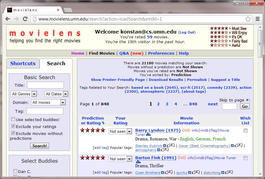Screen dimensions: 265x179
Task: Open a new tab next to movielens
Action: pyautogui.click(x=68, y=10)
